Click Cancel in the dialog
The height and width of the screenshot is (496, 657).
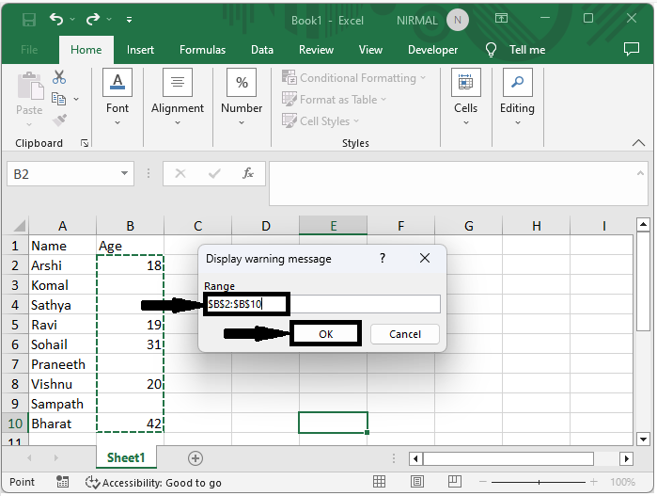click(405, 334)
